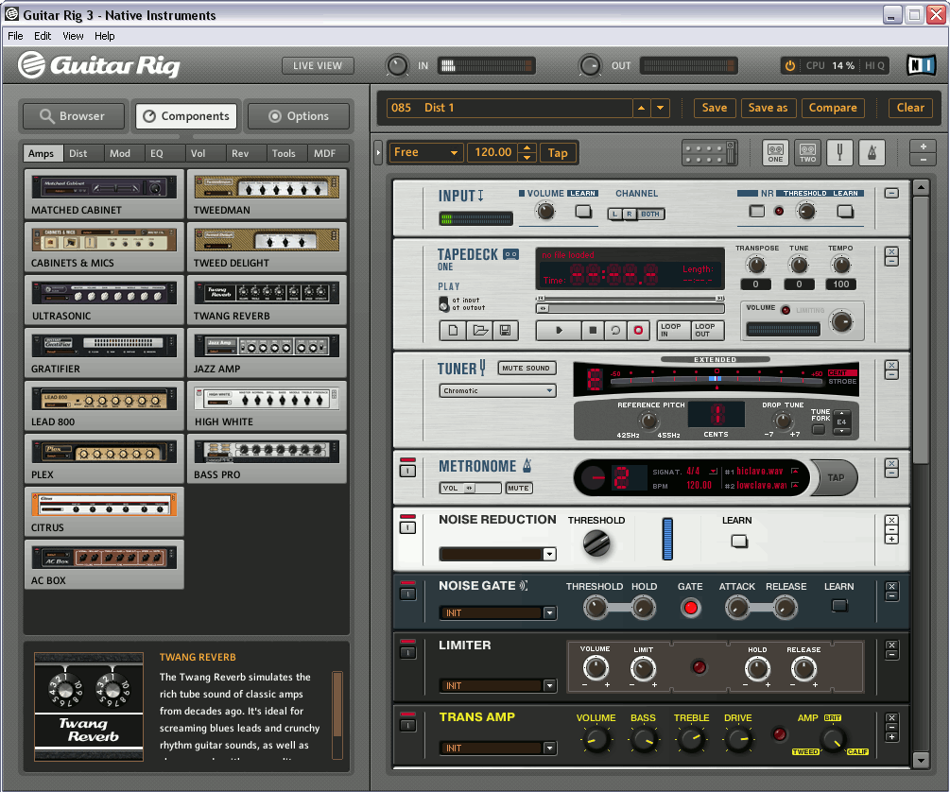Open a file in Tapedeck
Screen dimensions: 950x792
click(x=480, y=330)
